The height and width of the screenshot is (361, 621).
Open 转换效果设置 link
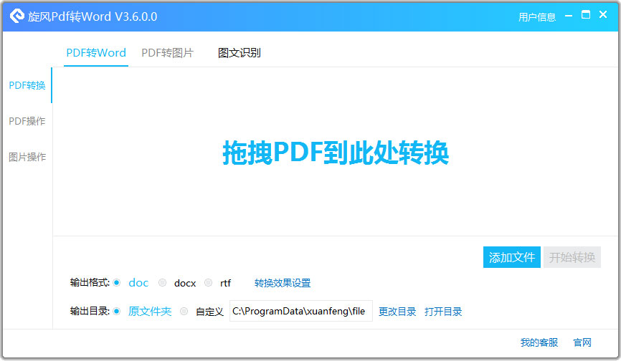pyautogui.click(x=283, y=283)
